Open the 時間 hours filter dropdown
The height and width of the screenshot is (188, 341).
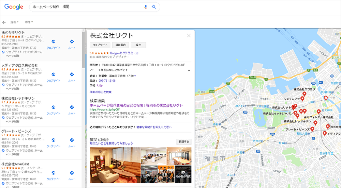tap(29, 22)
